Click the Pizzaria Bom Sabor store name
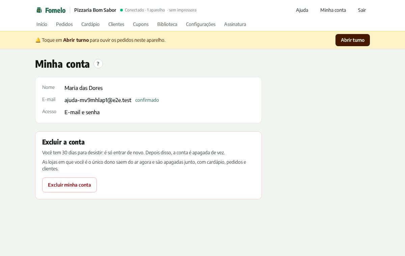This screenshot has width=405, height=256. 95,10
